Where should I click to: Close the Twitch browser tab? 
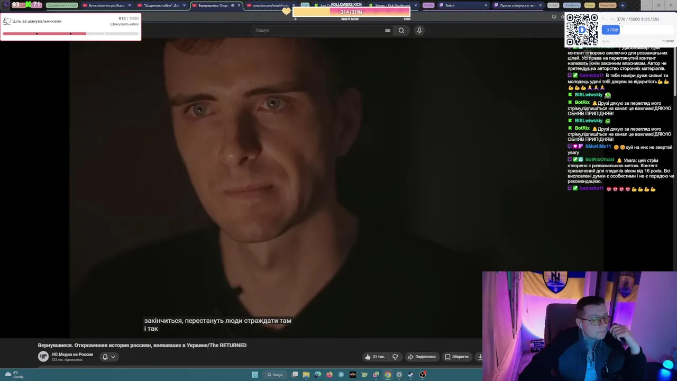pos(486,5)
